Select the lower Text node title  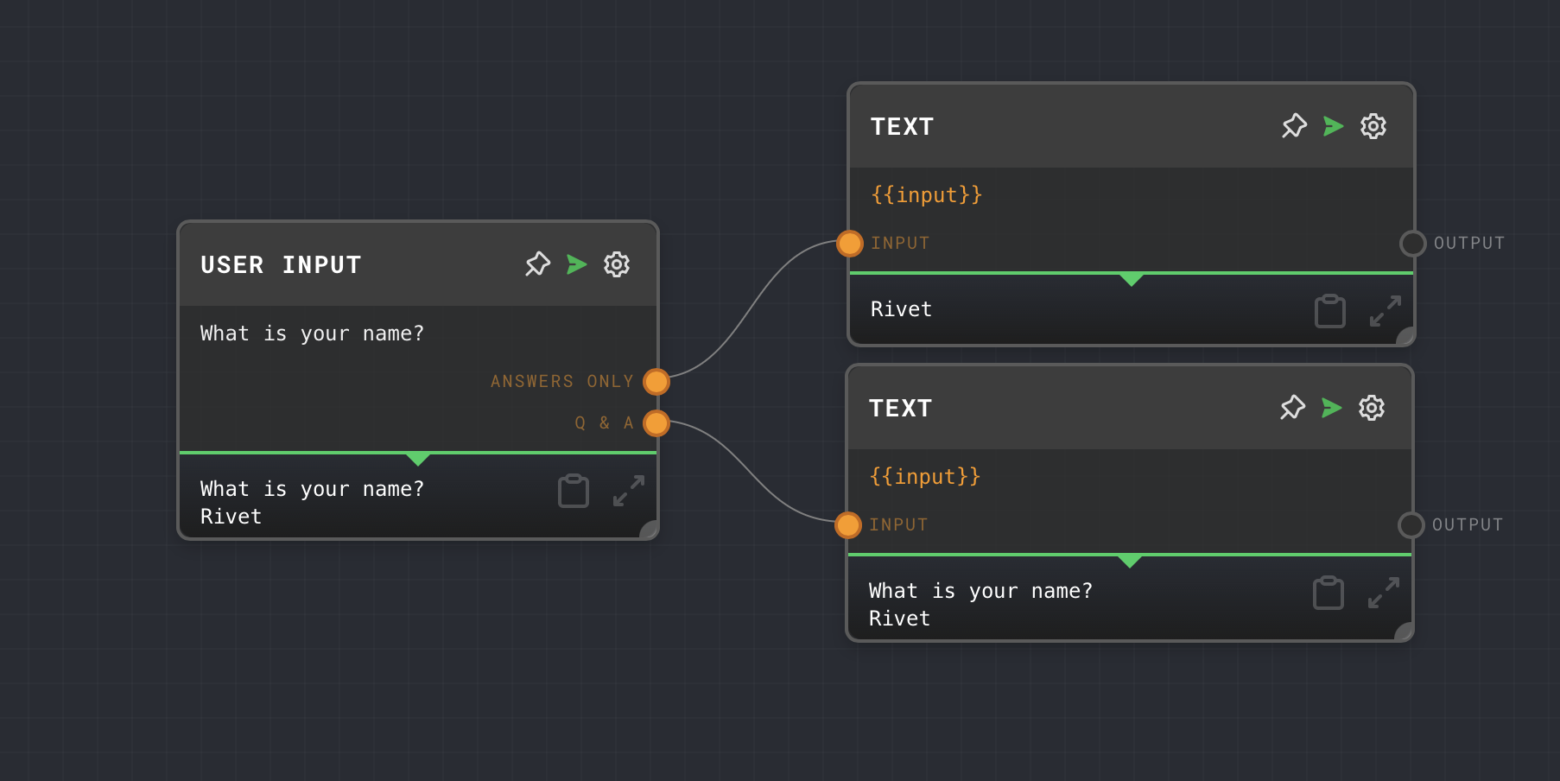pyautogui.click(x=900, y=408)
